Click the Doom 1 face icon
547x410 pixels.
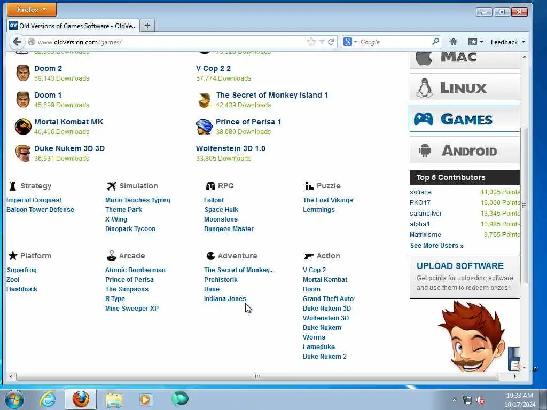(x=23, y=100)
